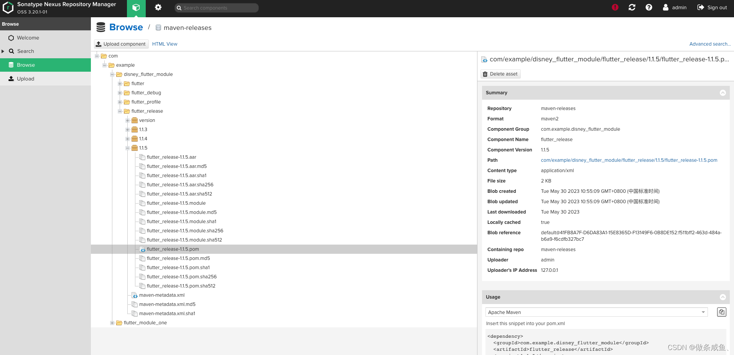Image resolution: width=734 pixels, height=355 pixels.
Task: Select flutter_release-1.1.5.pom.sha1
Action: 178,268
